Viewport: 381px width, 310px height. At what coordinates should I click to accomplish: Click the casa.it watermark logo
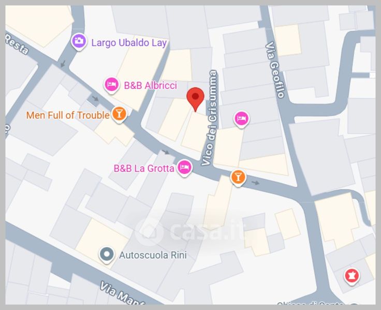click(190, 231)
